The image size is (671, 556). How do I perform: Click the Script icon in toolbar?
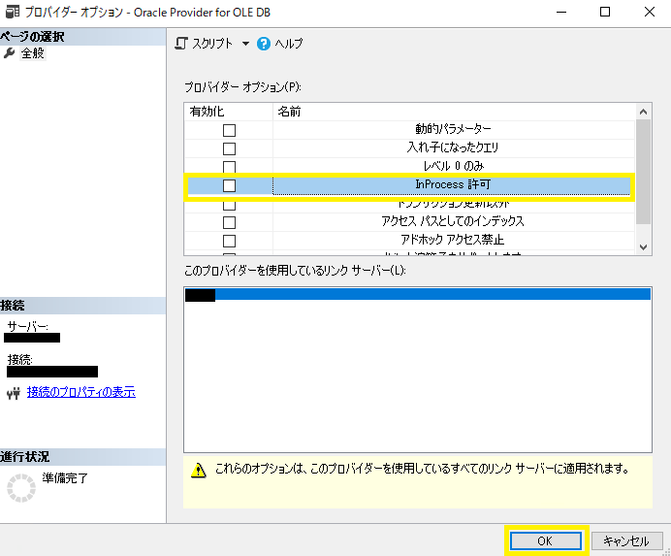tap(181, 44)
